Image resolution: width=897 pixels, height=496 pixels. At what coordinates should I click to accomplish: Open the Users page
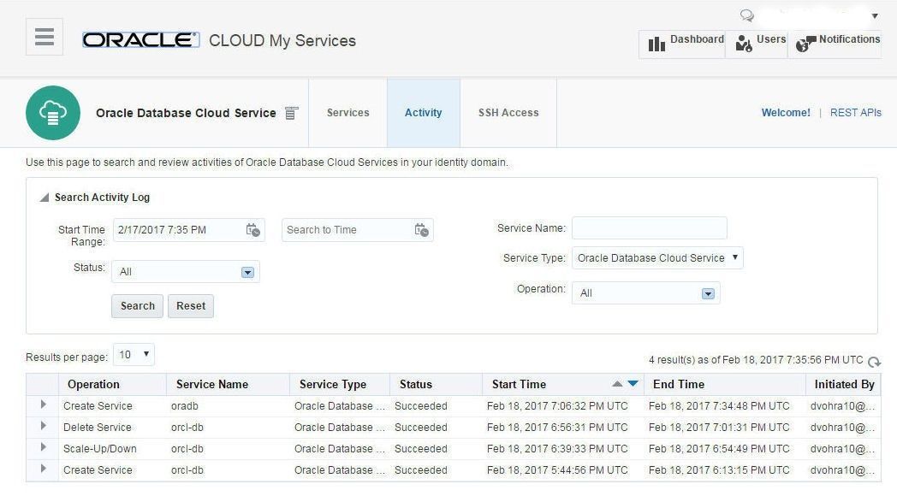click(x=757, y=44)
